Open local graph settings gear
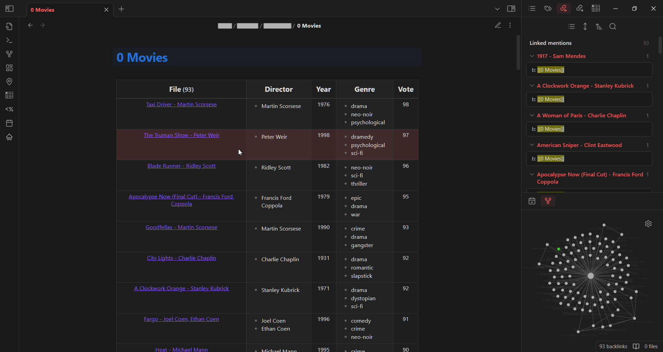Screen dimensions: 663x352 pyautogui.click(x=648, y=224)
